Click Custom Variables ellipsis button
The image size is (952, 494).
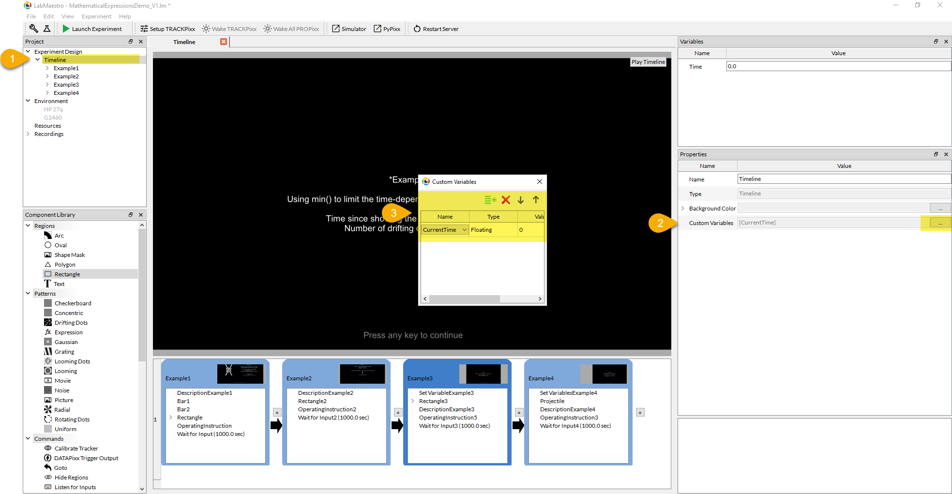point(940,223)
